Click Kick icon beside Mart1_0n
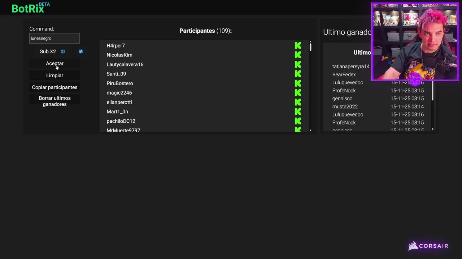The image size is (462, 259). (298, 112)
